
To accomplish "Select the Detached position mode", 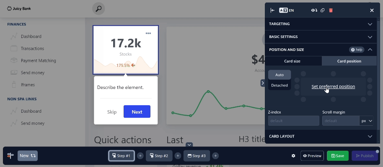I will [279, 85].
